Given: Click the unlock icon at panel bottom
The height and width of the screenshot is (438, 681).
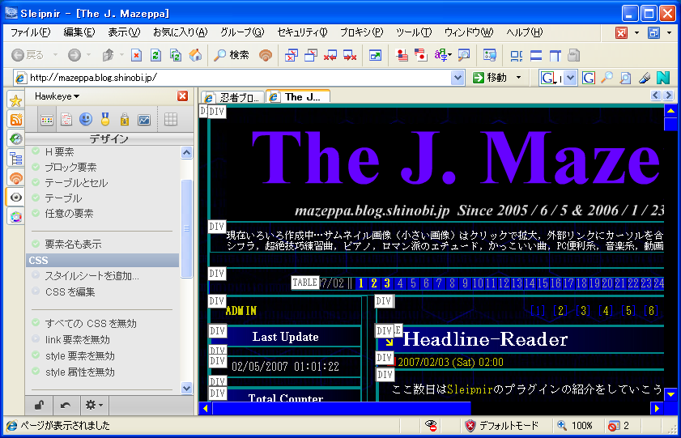Looking at the screenshot, I should click(x=39, y=405).
